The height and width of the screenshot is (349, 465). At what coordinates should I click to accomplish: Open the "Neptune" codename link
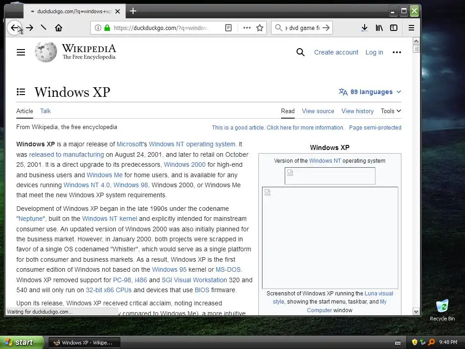click(x=30, y=219)
